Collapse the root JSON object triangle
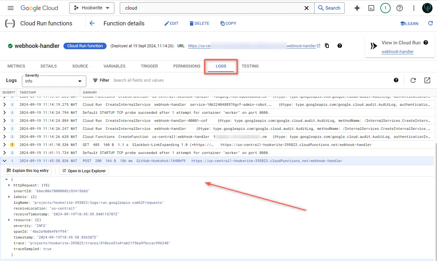Screen dimensions: 437x261 [7, 179]
